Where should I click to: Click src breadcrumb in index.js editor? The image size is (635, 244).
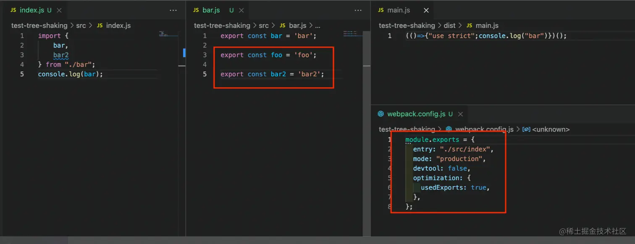pyautogui.click(x=81, y=26)
